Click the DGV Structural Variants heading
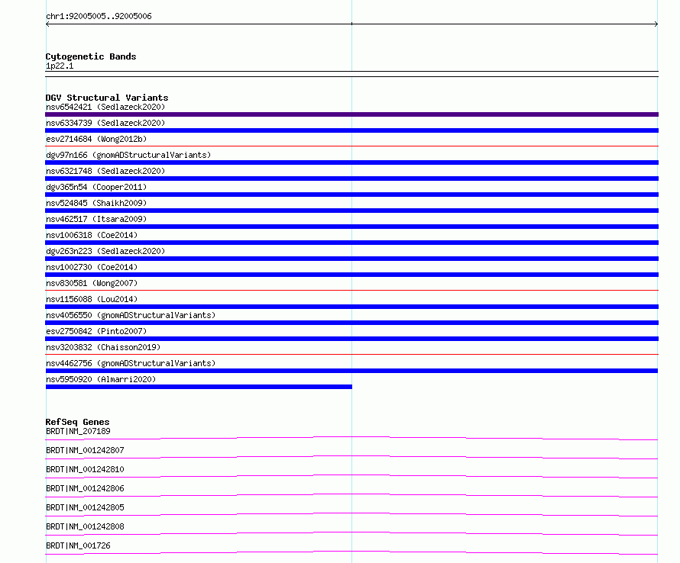 [x=107, y=98]
